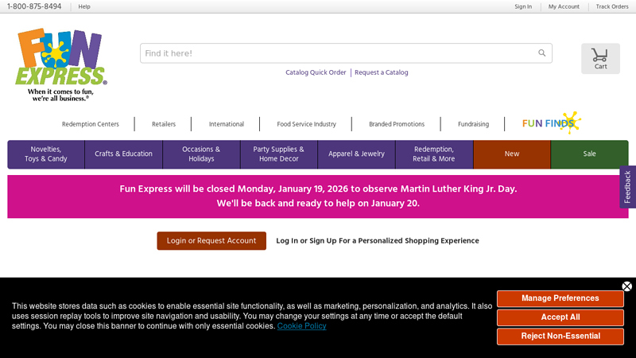Screen dimensions: 636x358
Task: Click Reject Non-Essential button
Action: pyautogui.click(x=560, y=337)
